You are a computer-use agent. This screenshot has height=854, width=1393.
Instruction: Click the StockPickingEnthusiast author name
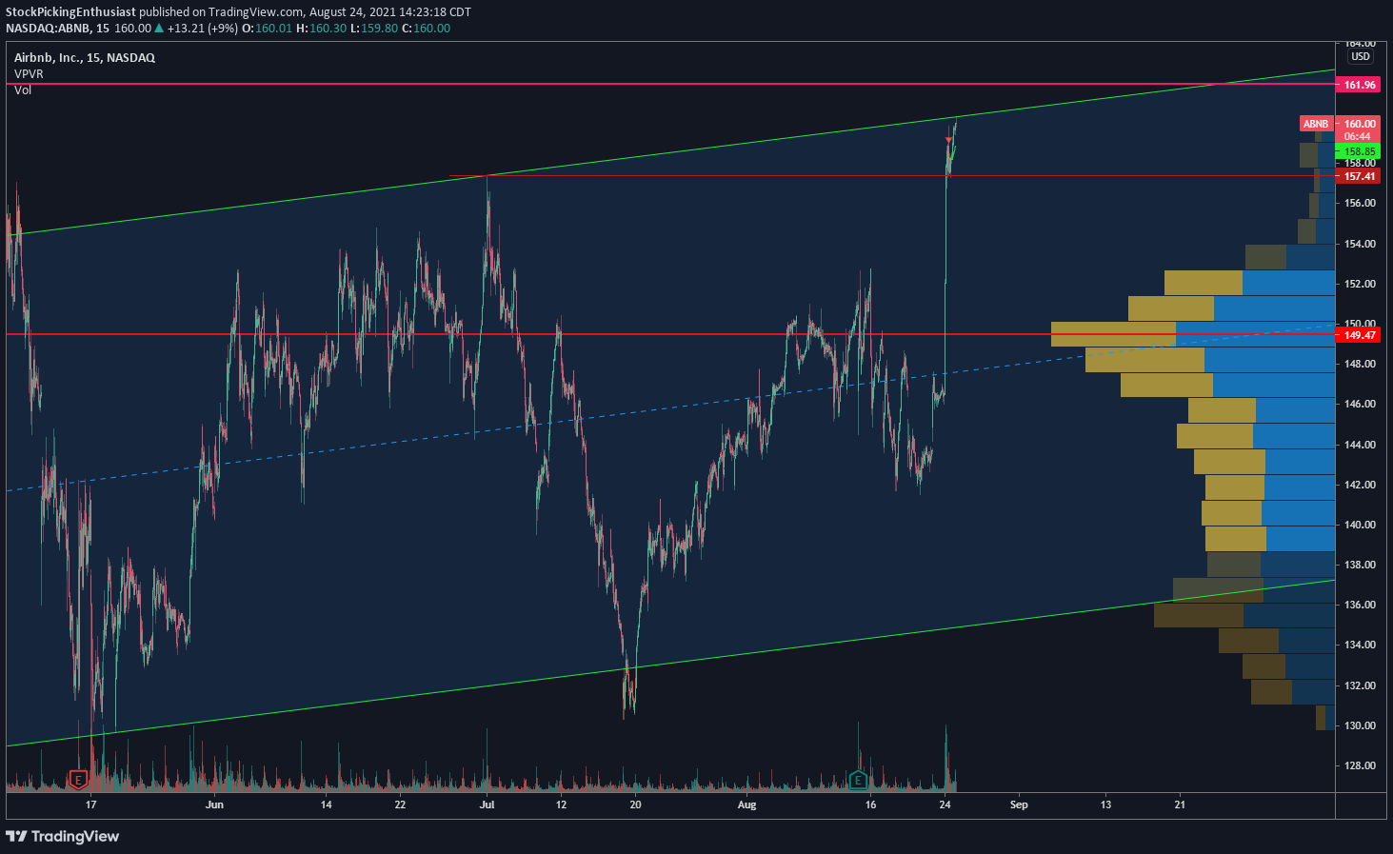(70, 12)
